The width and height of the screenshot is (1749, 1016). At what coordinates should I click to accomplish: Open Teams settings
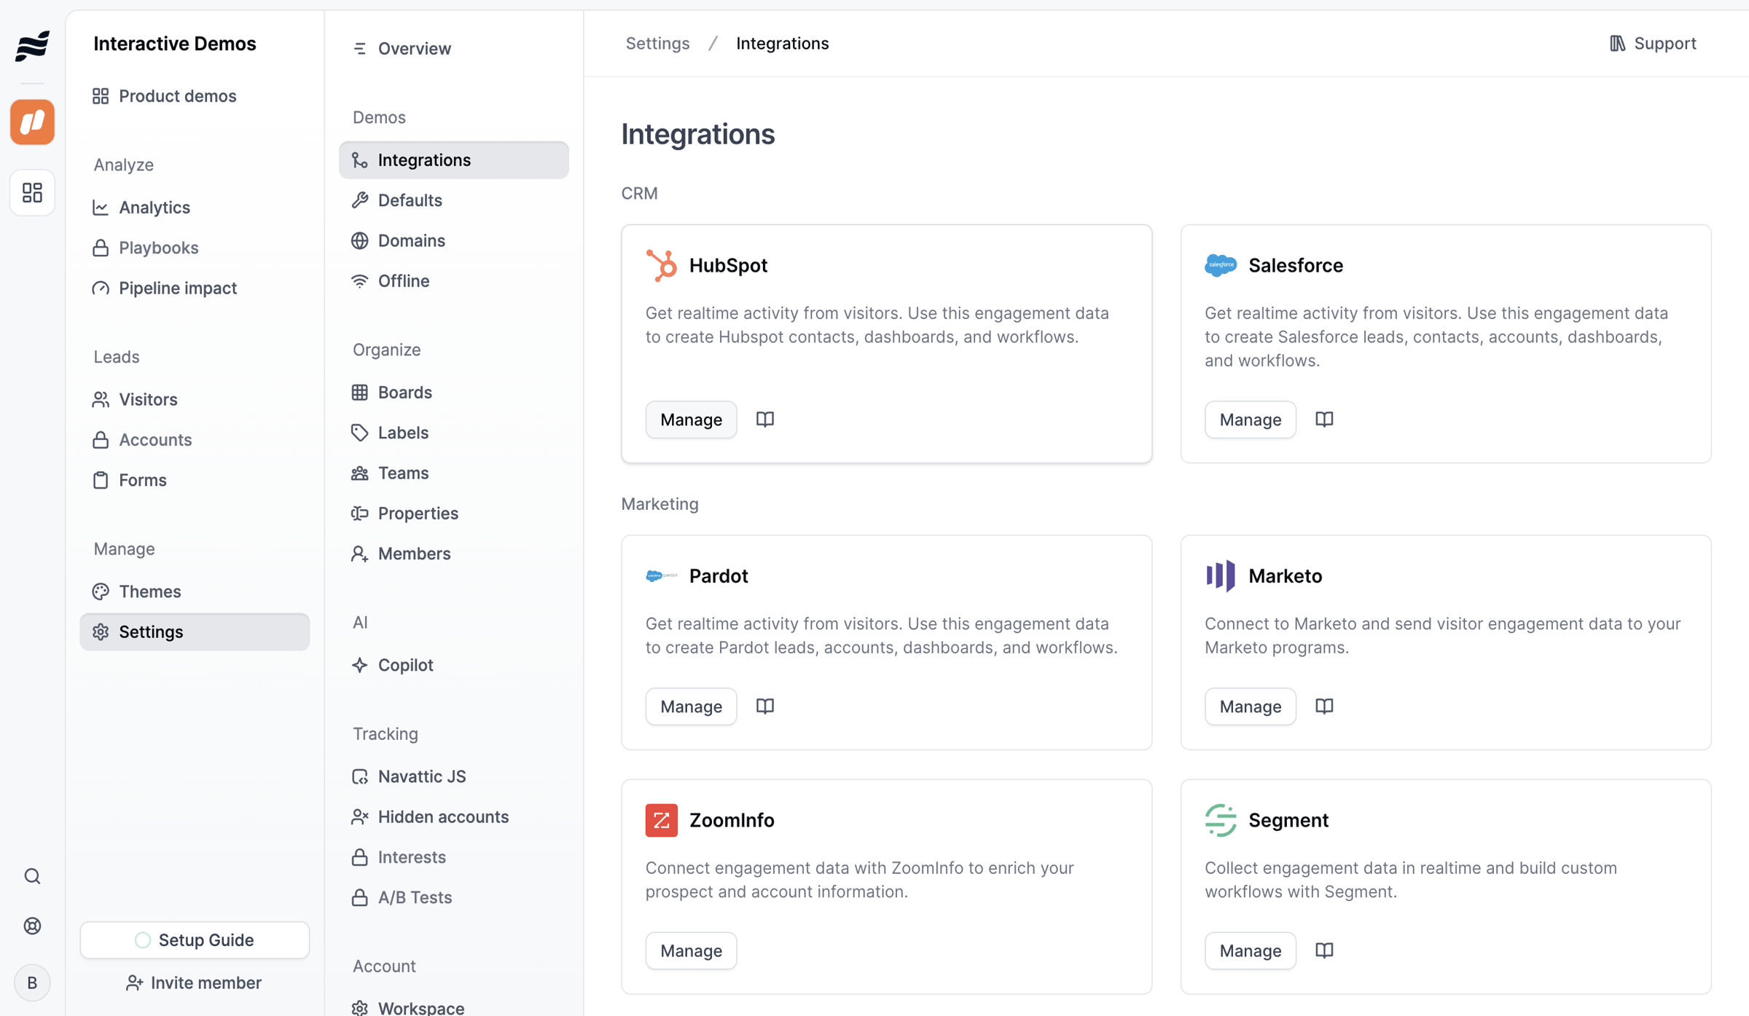click(x=453, y=473)
